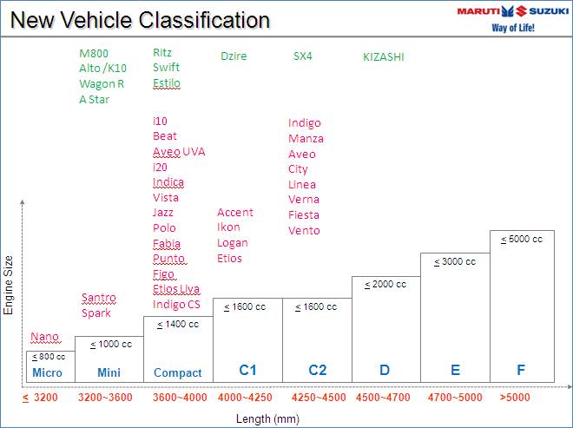The width and height of the screenshot is (573, 428).
Task: Select the D segment label
Action: 385,371
